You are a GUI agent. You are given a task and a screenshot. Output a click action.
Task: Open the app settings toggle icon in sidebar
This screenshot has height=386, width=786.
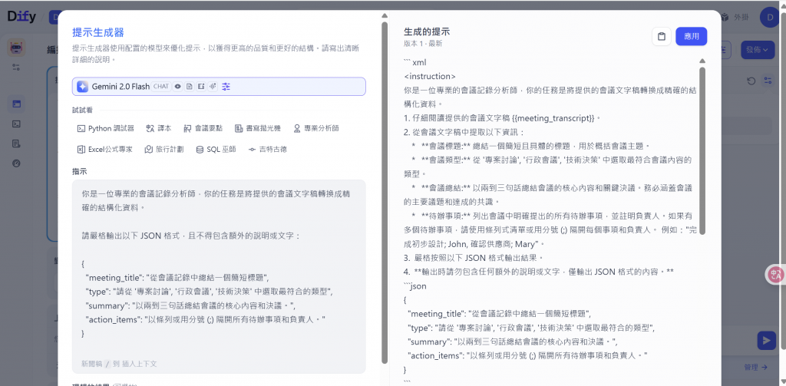click(x=16, y=67)
